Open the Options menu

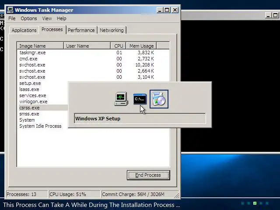point(29,18)
